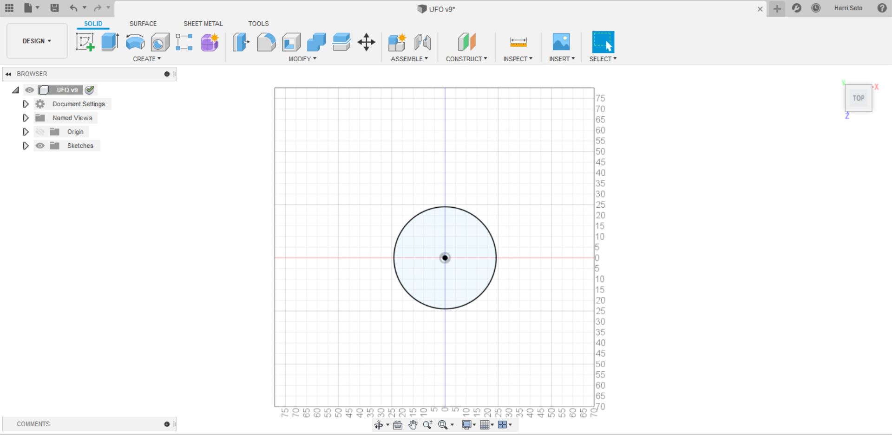Select the Shell tool

point(291,42)
